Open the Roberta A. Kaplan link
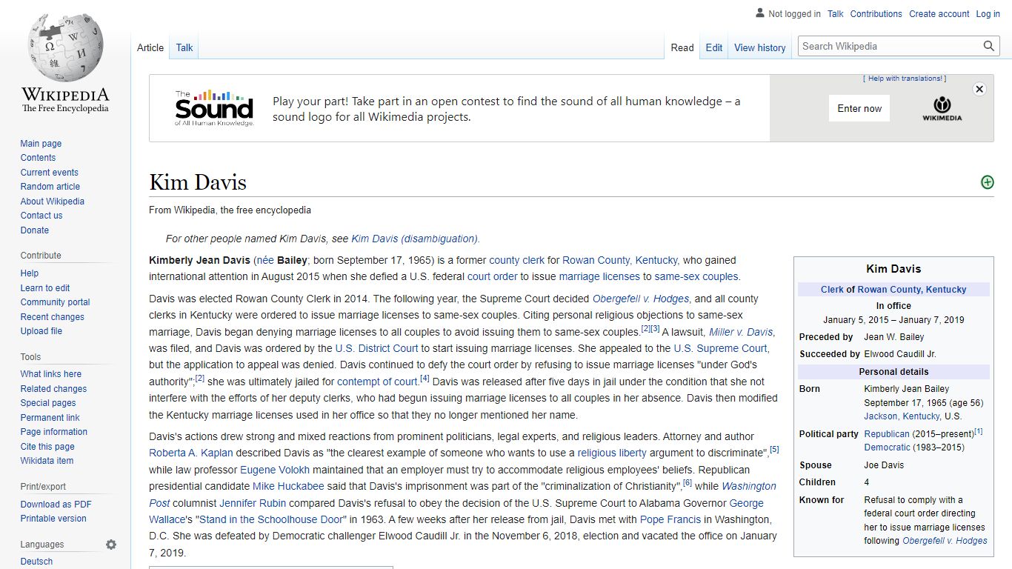 click(x=191, y=453)
